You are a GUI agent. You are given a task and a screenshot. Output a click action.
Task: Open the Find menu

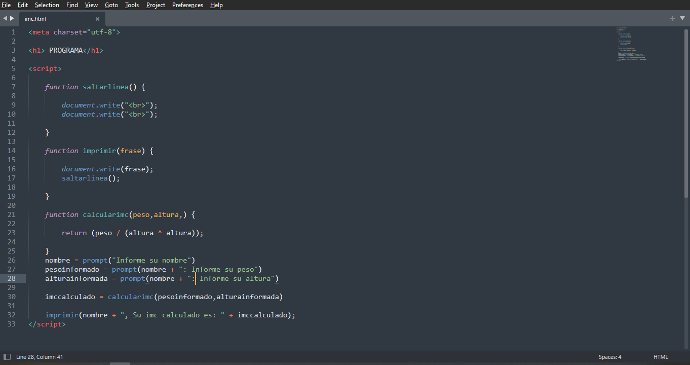(x=72, y=5)
